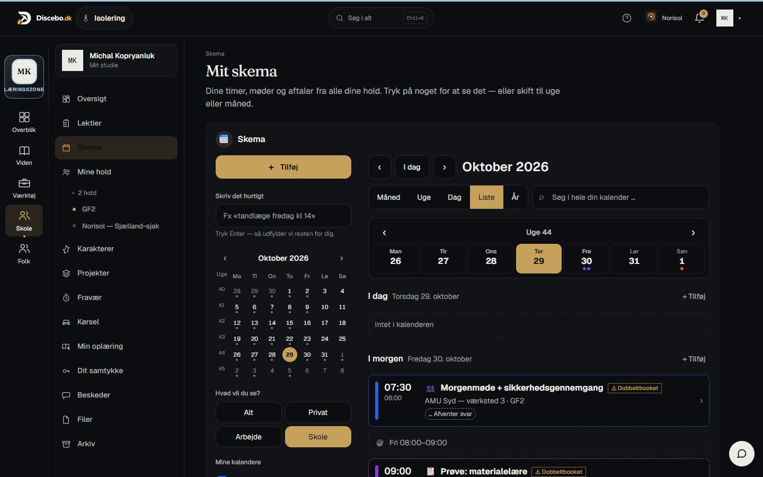Viewport: 763px width, 477px height.
Task: Open Arkiv in the sidebar
Action: [x=116, y=444]
